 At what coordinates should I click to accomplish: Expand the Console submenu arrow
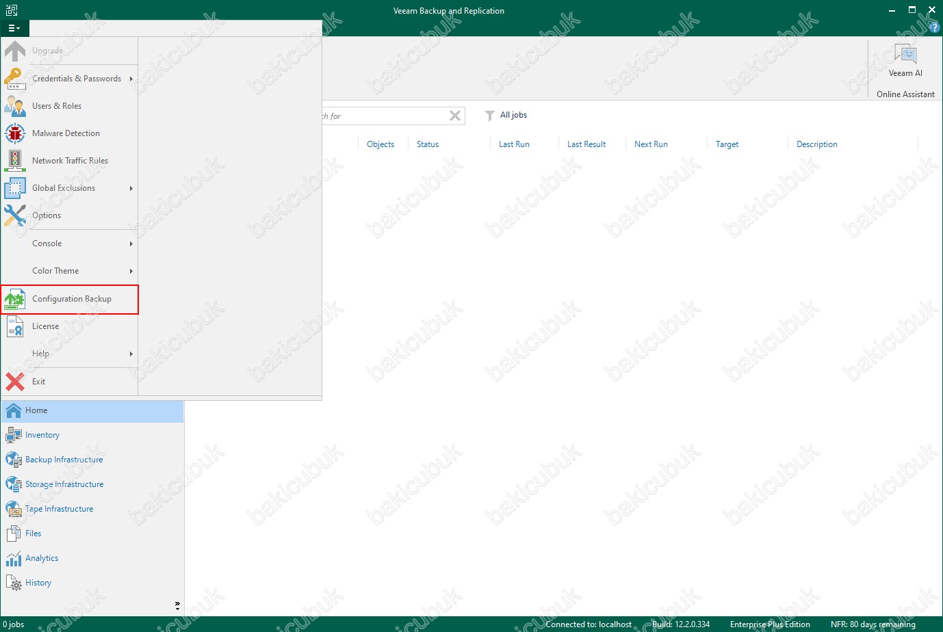click(131, 243)
